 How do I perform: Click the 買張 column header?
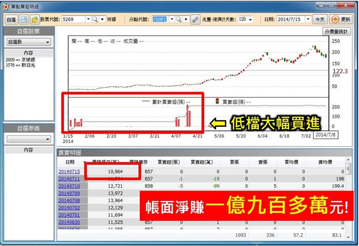pos(234,162)
